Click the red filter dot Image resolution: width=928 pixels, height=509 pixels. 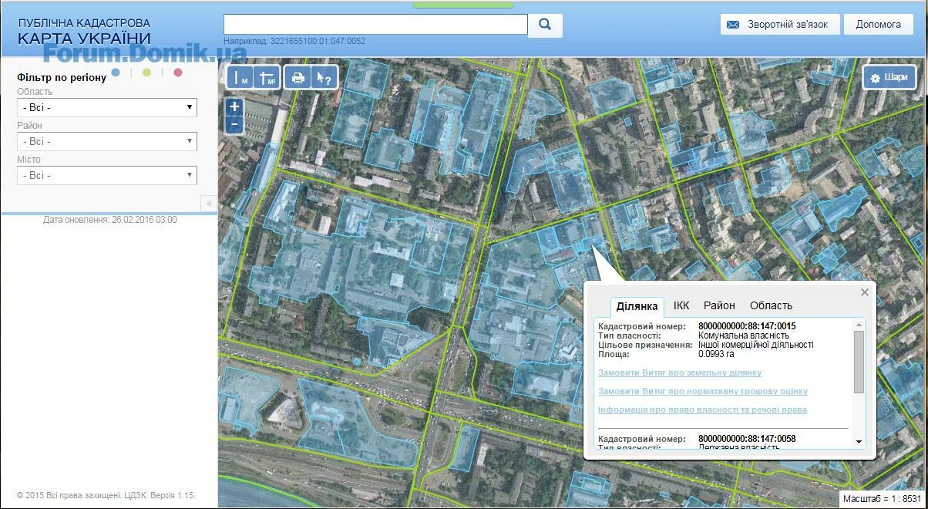(178, 72)
